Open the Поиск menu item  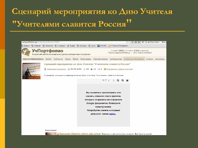68,59
